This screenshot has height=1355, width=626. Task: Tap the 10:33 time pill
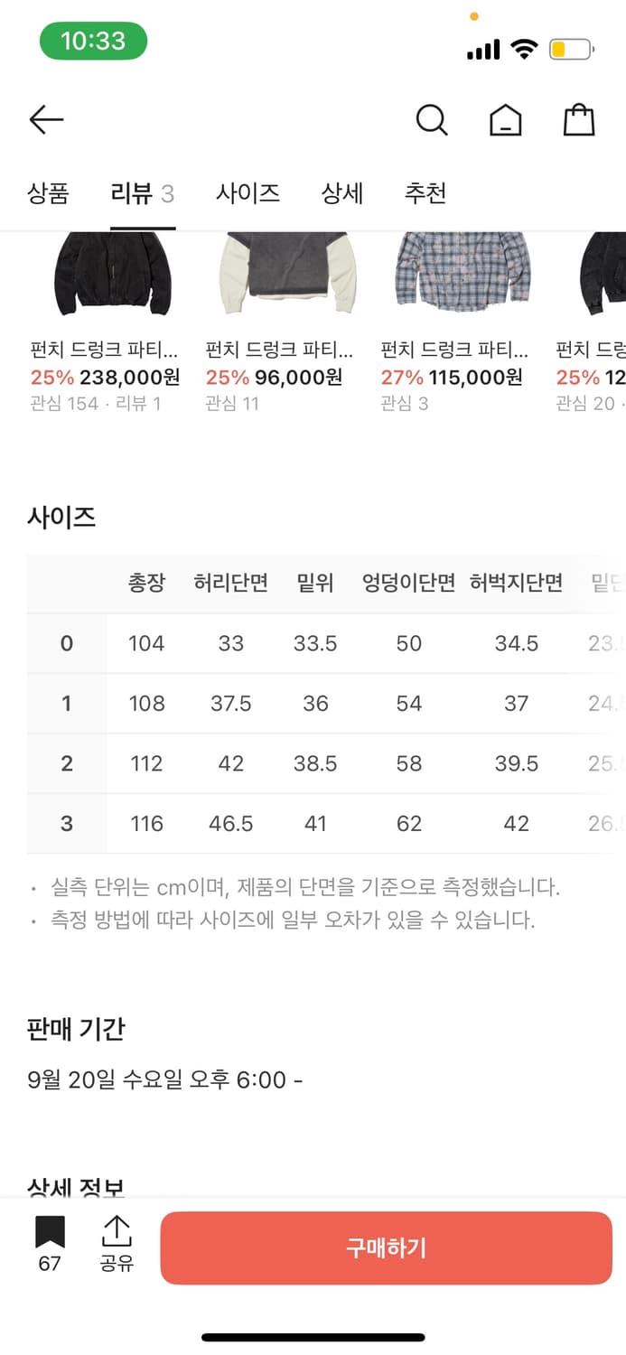(90, 42)
